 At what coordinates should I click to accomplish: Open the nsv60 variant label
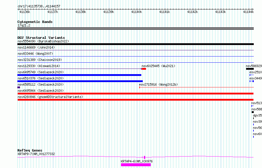coord(257,134)
